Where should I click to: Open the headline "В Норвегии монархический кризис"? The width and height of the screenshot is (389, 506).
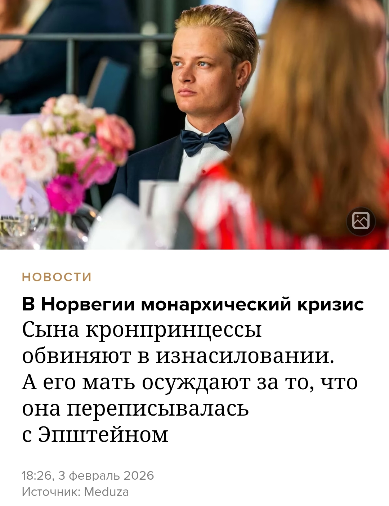[193, 304]
